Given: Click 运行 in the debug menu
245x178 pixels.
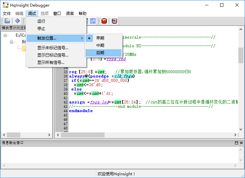Looking at the screenshot, I should [41, 21].
